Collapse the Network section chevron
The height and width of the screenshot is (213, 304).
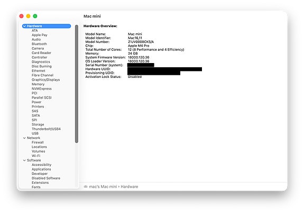pos(24,138)
